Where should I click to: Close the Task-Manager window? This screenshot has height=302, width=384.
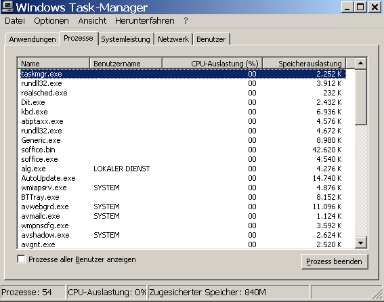(x=375, y=7)
